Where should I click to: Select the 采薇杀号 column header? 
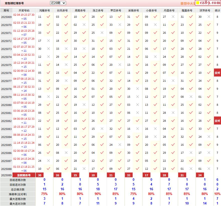pos(133,10)
